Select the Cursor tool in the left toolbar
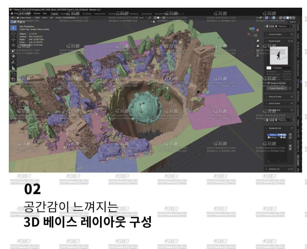Screen dimensions: 307x249 14,33
